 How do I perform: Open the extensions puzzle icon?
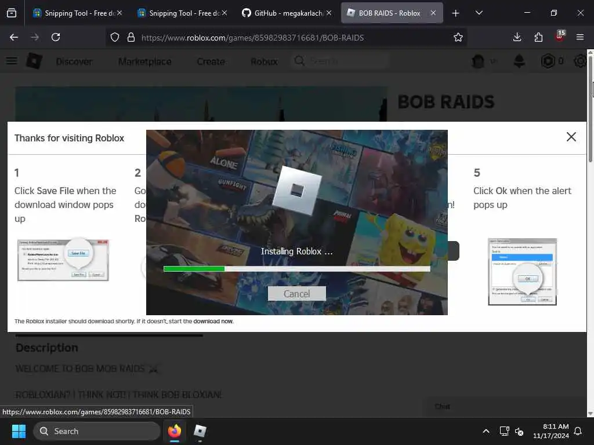538,37
